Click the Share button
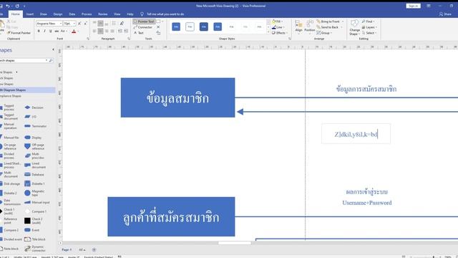Screen dimensions: 458x258 click(445, 14)
